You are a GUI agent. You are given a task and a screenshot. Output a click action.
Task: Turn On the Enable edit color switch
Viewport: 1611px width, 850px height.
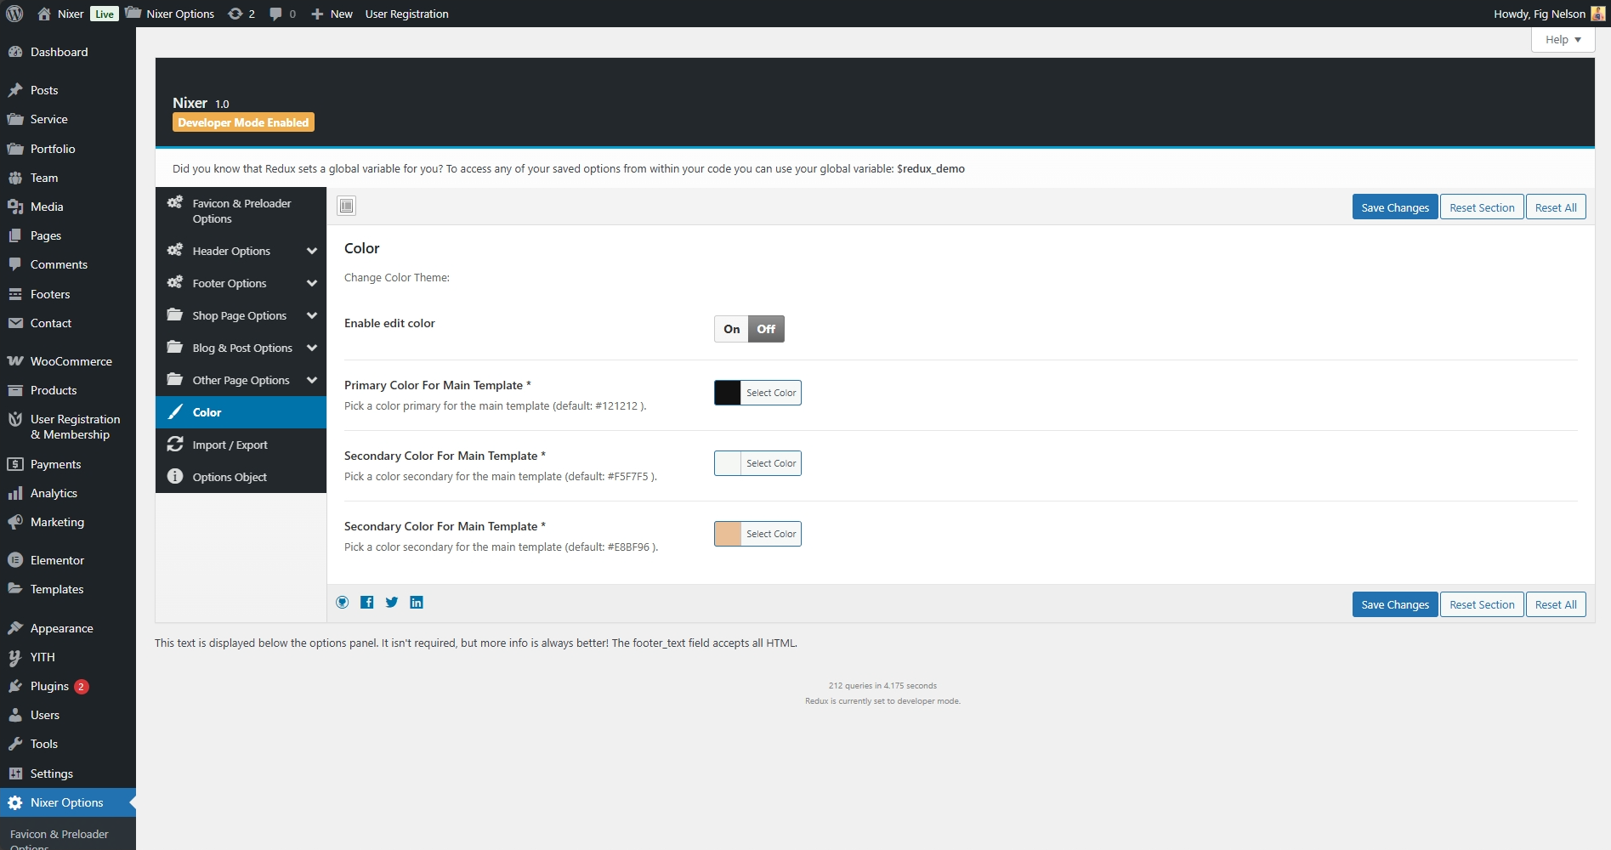click(731, 329)
